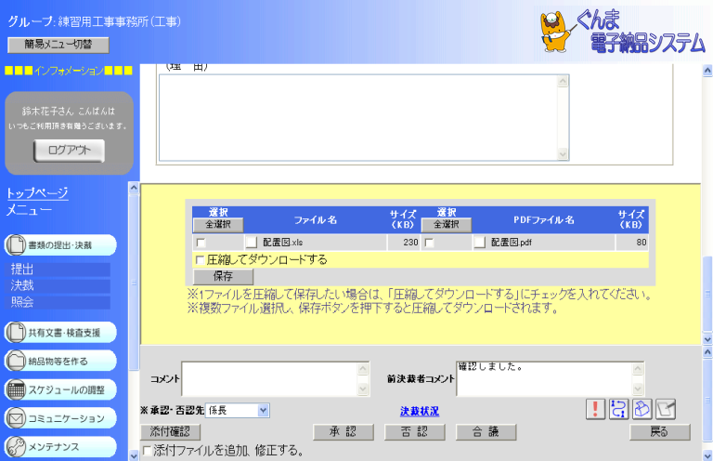
Task: Click the paper-and-pencil icon button
Action: tap(666, 409)
